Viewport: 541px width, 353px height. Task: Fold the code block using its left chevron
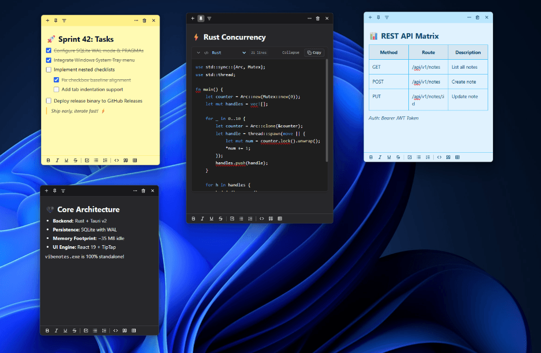(x=199, y=53)
